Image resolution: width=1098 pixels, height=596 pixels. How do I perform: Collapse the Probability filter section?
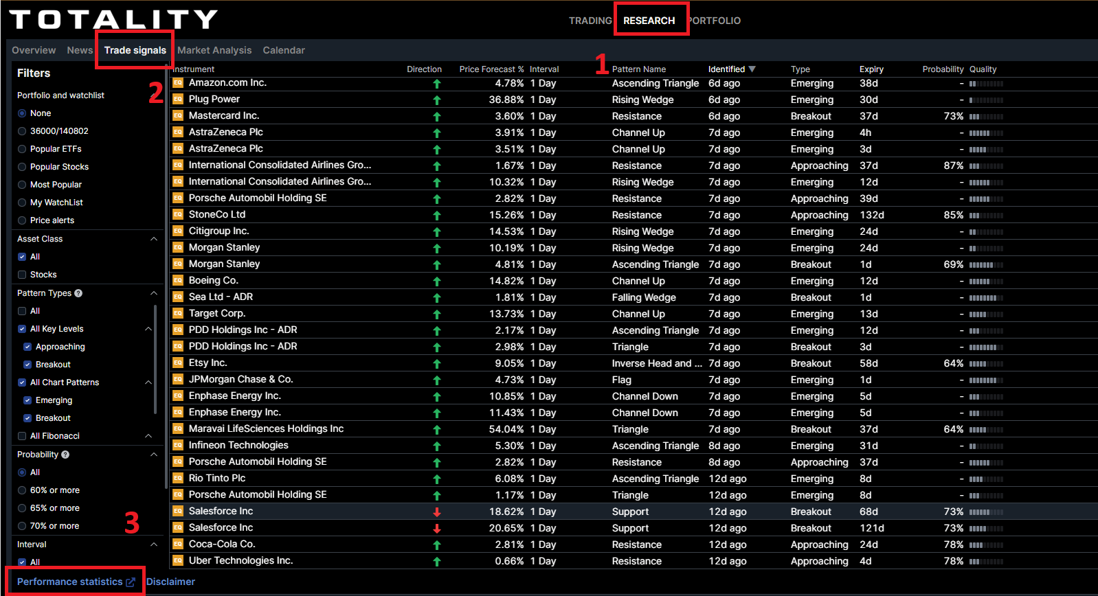coord(154,455)
